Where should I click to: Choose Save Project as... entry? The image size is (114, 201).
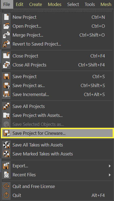pos(57,85)
